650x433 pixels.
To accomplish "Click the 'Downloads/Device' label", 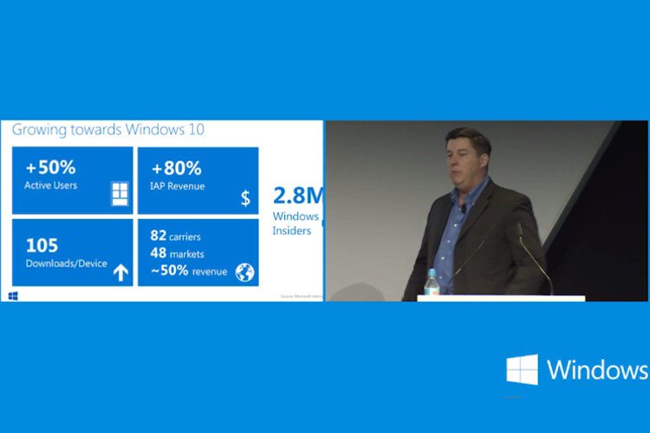I will click(x=67, y=263).
